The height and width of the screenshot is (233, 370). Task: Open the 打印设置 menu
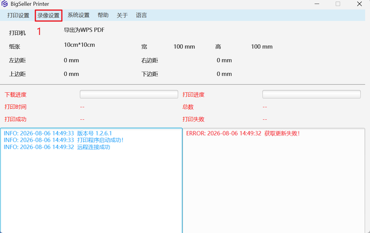pyautogui.click(x=18, y=15)
